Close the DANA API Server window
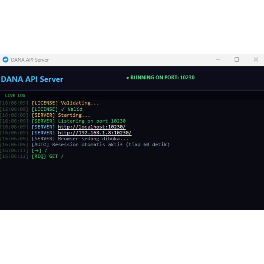Image resolution: width=264 pixels, height=264 pixels. pos(256,60)
